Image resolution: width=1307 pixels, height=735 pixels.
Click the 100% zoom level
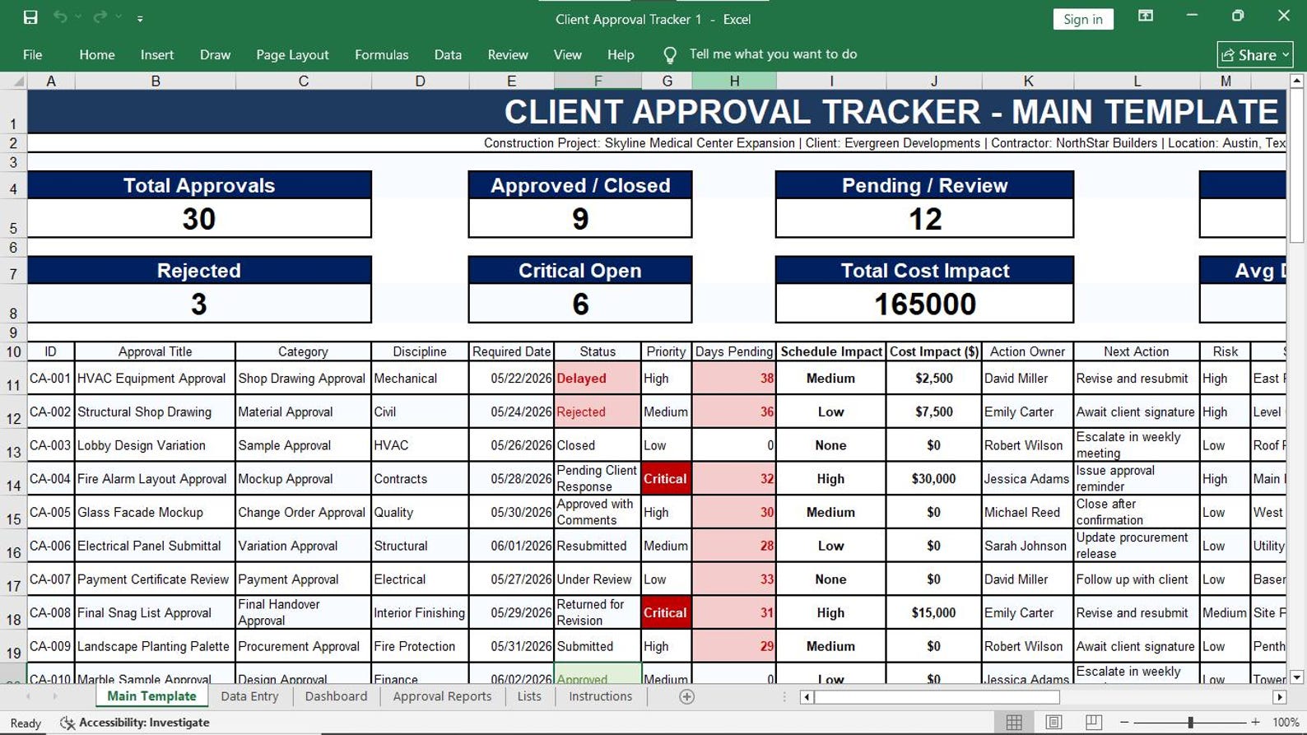tap(1286, 723)
